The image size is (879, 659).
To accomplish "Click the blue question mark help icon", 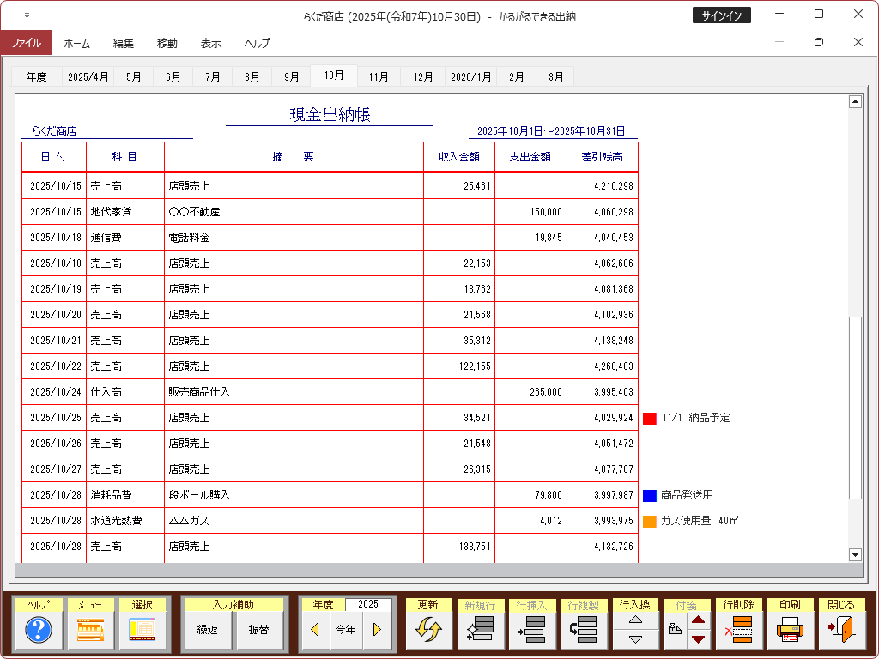I will tap(39, 631).
